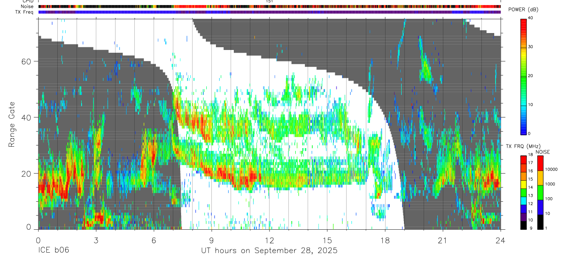Select cyan 12-13 MHz segment in TX FRQ legend
The height and width of the screenshot is (260, 563).
(x=524, y=201)
